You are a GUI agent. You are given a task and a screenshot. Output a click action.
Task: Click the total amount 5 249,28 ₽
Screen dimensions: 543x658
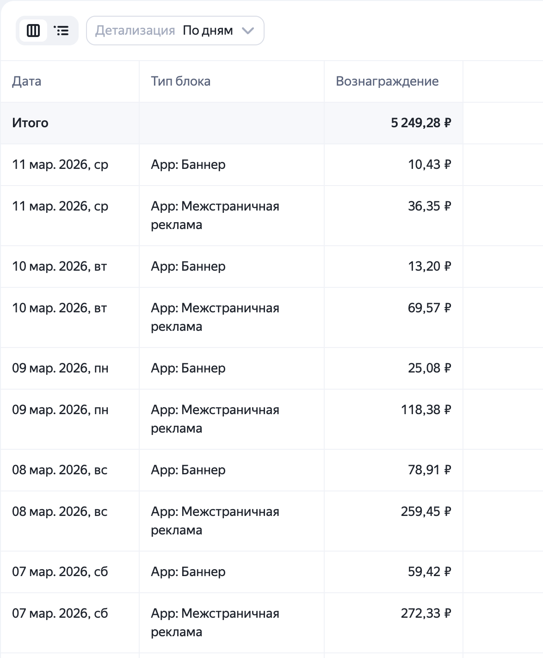click(421, 123)
